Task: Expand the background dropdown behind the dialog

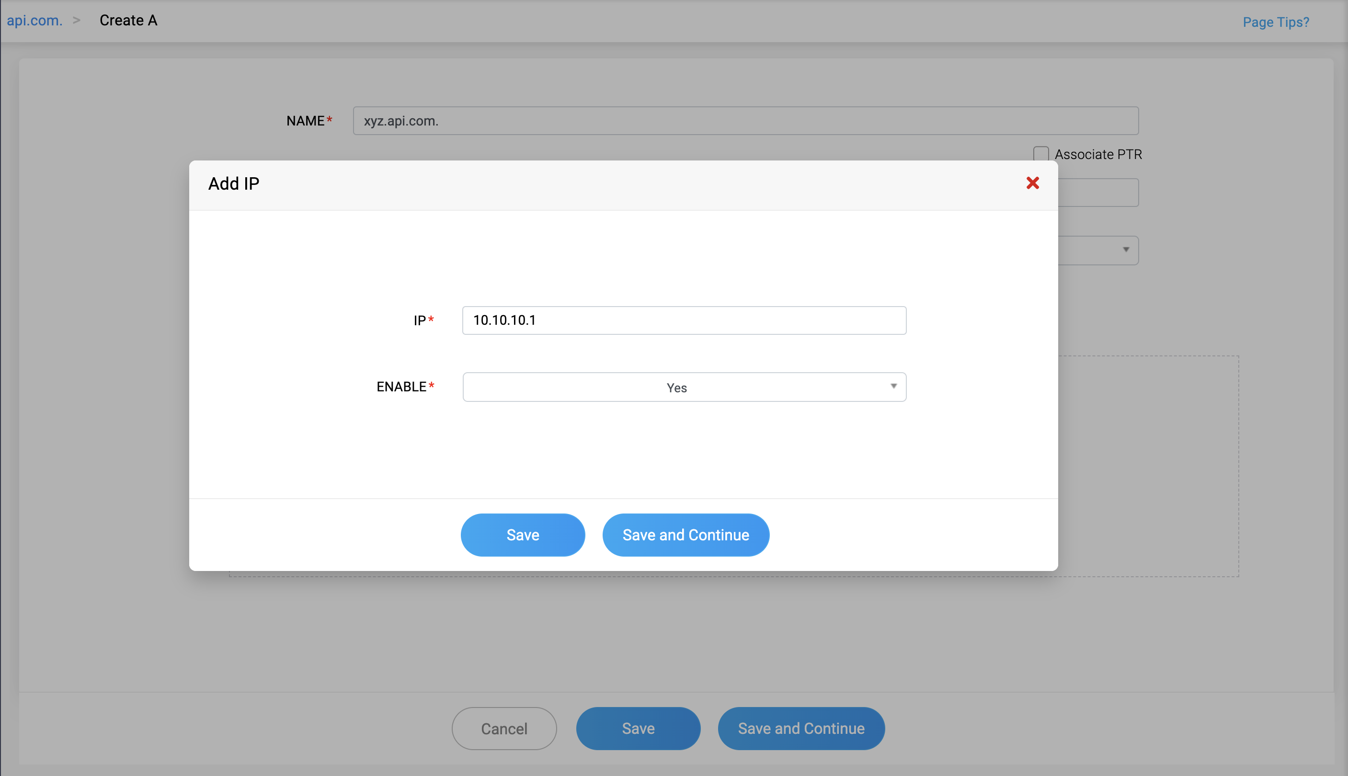Action: (1125, 250)
